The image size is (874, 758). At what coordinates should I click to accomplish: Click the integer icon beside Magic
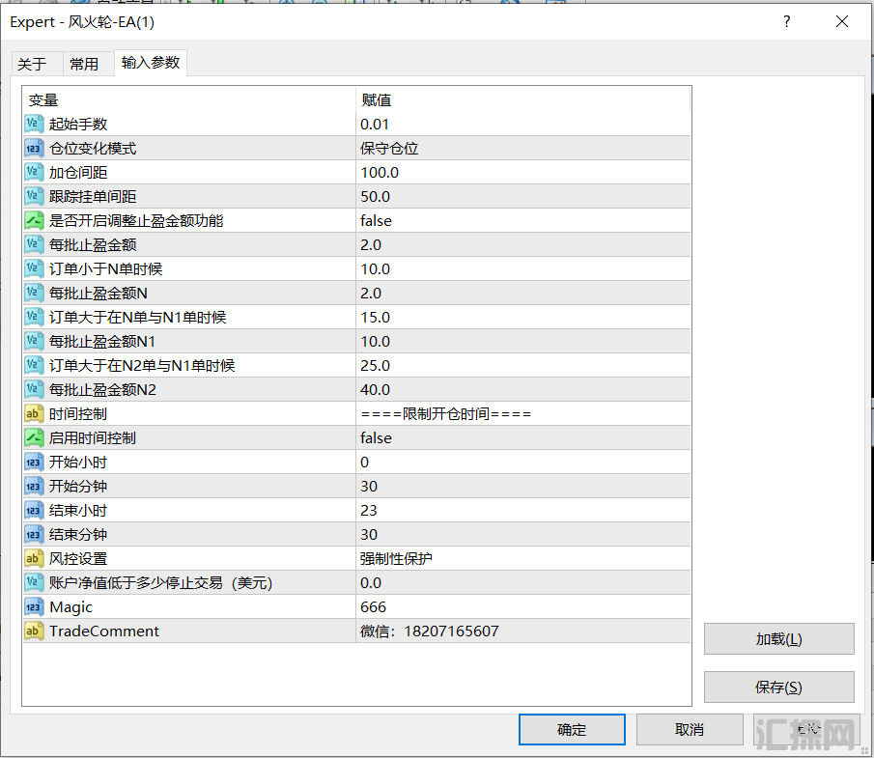tap(34, 607)
